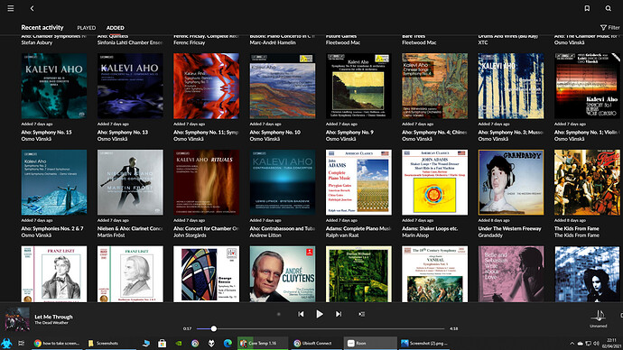Open Adams: Shaker Loops album cover
Screen dimensions: 623x350
[434, 182]
